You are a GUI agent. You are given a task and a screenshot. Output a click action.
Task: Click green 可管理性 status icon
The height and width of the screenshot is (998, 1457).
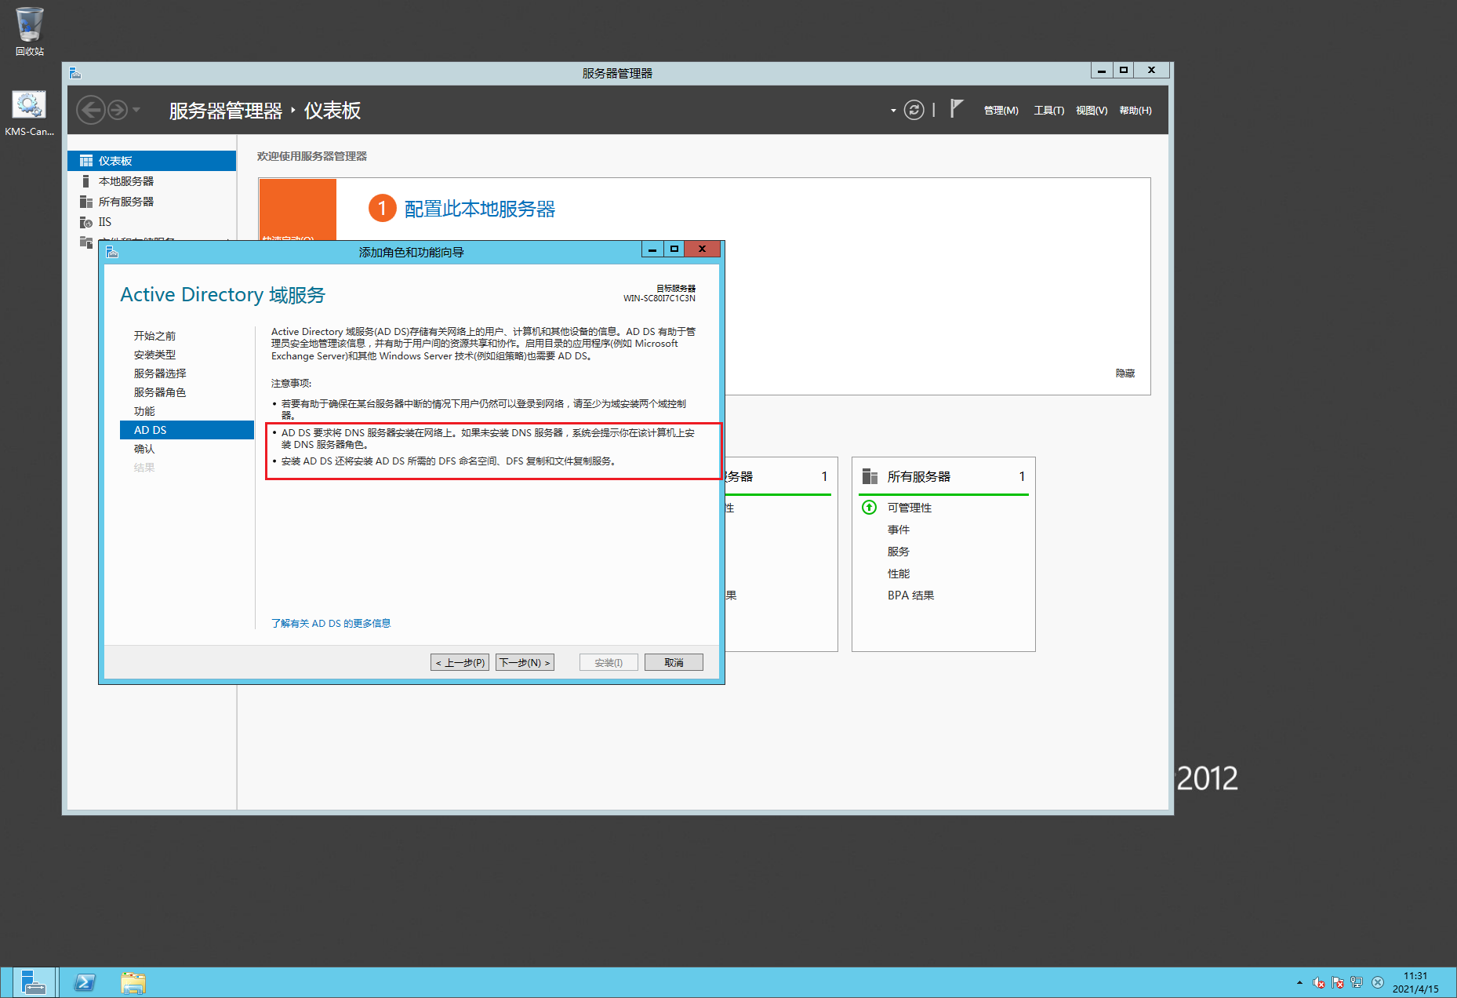(x=869, y=507)
